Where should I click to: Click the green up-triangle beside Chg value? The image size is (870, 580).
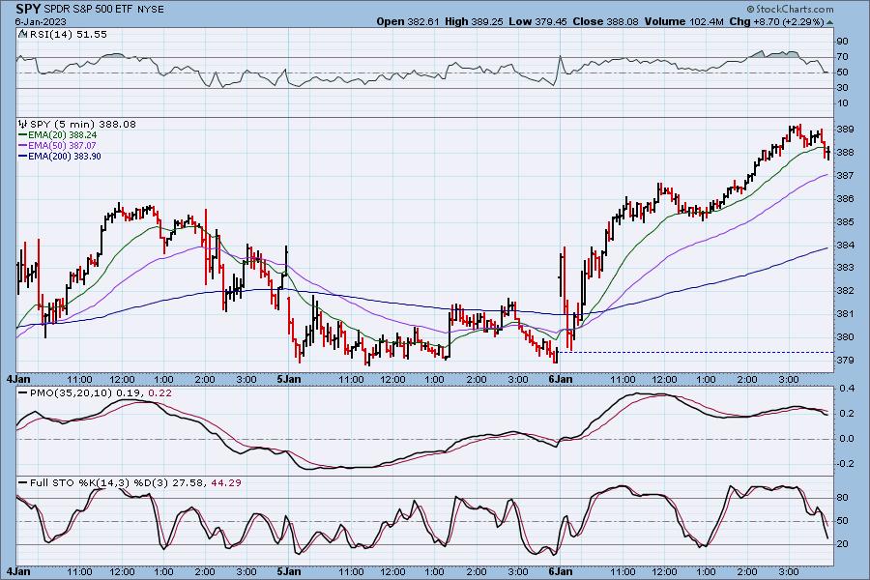tap(829, 23)
